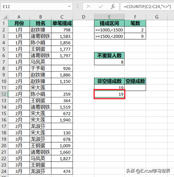Select column C header
This screenshot has height=177, width=174.
click(x=62, y=17)
